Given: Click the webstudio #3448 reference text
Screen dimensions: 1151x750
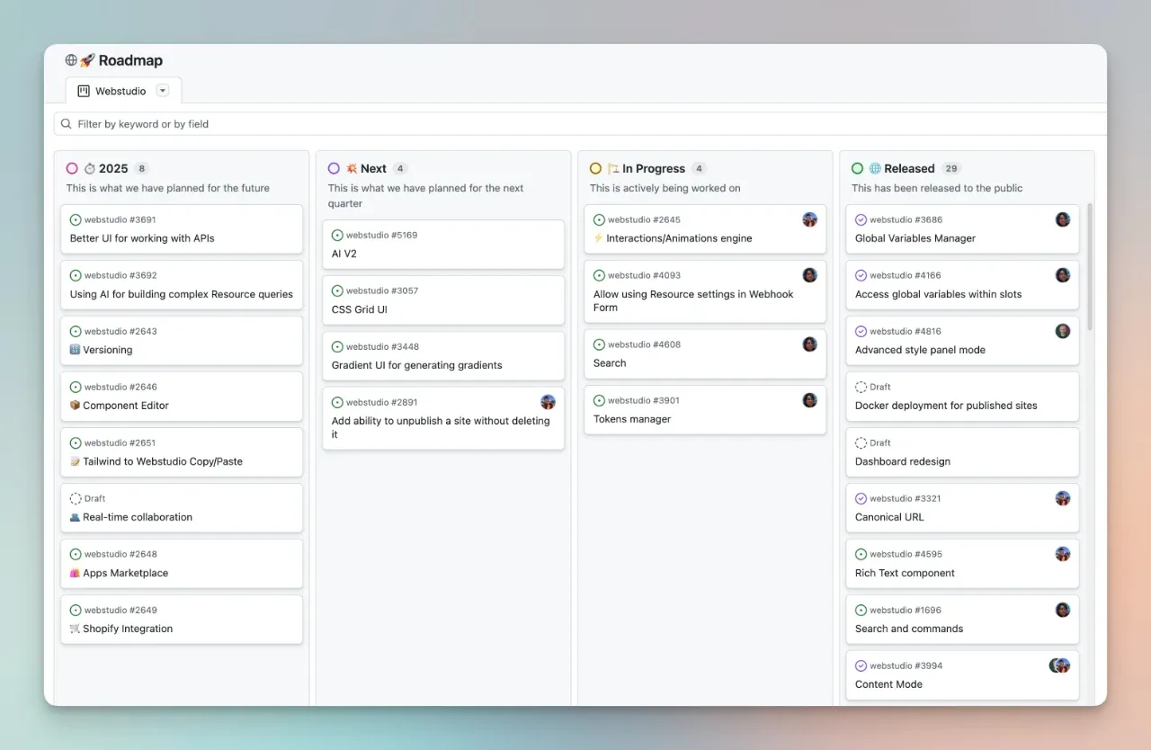Looking at the screenshot, I should pyautogui.click(x=382, y=346).
